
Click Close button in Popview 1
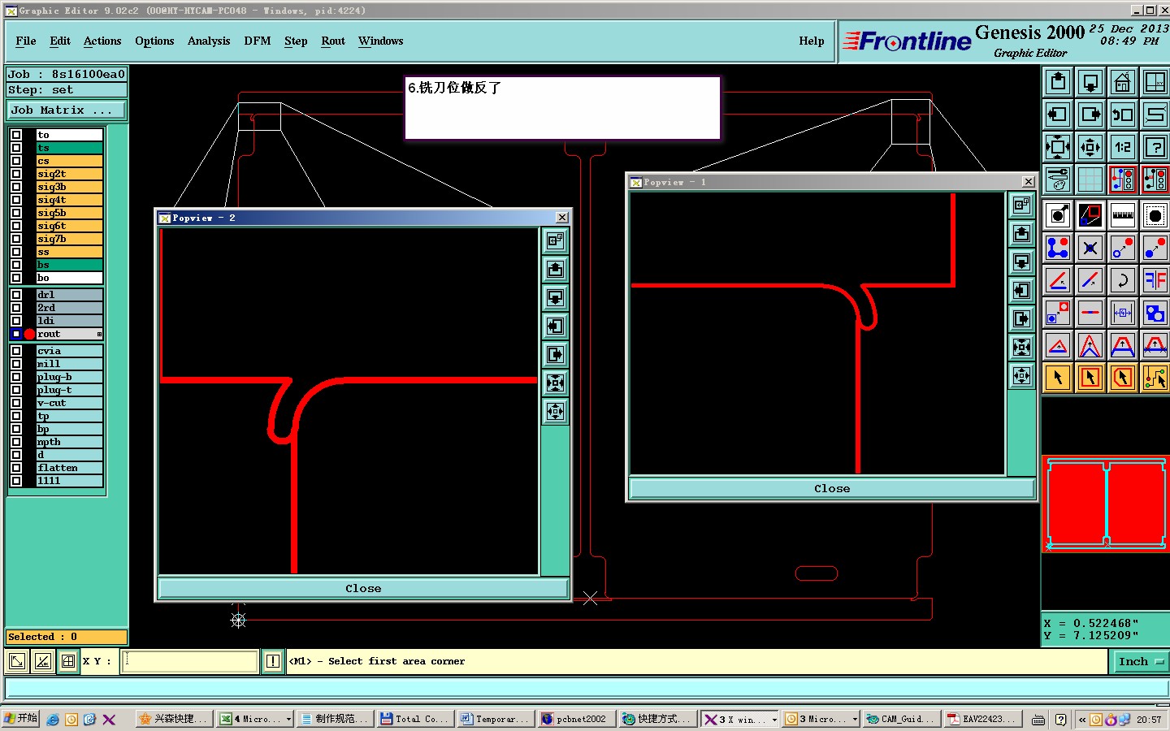pyautogui.click(x=832, y=488)
